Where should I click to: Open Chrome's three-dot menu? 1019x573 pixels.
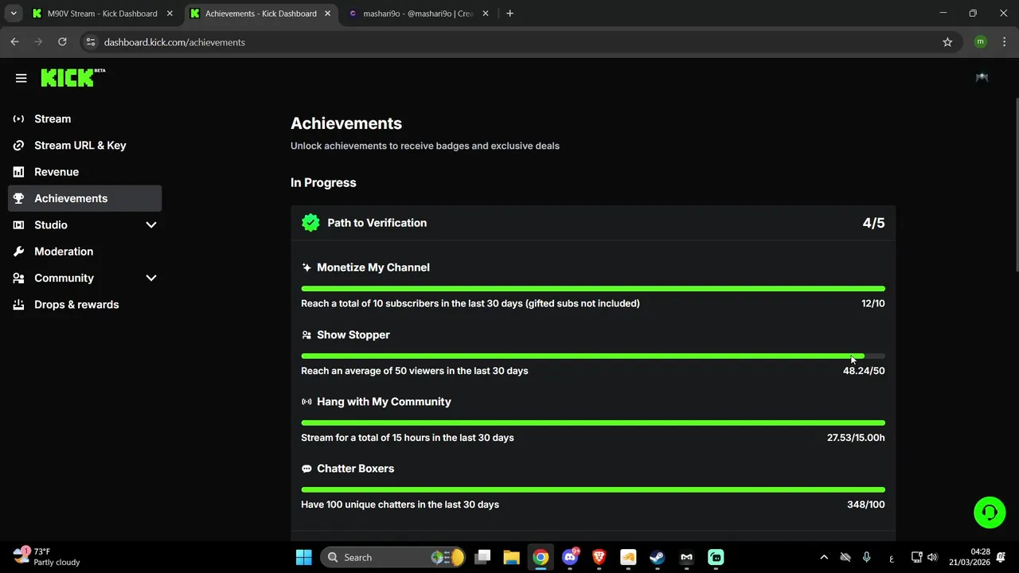1004,42
